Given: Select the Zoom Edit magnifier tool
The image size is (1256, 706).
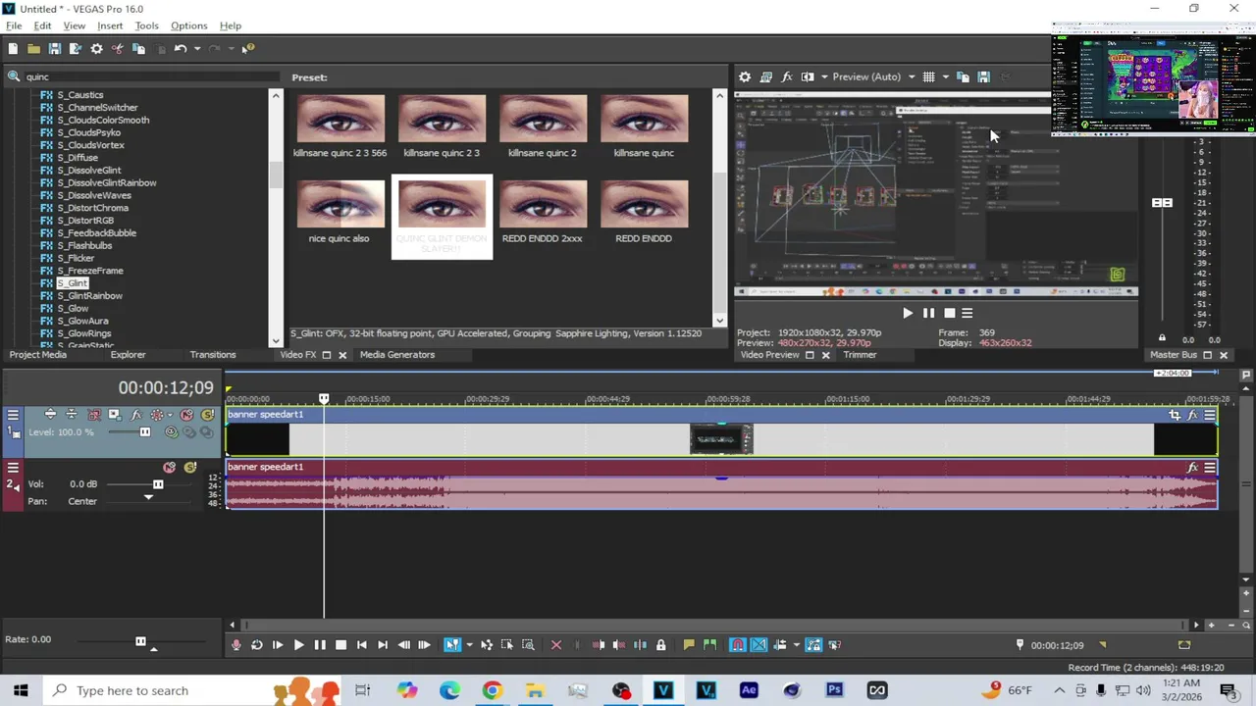Looking at the screenshot, I should tap(528, 644).
